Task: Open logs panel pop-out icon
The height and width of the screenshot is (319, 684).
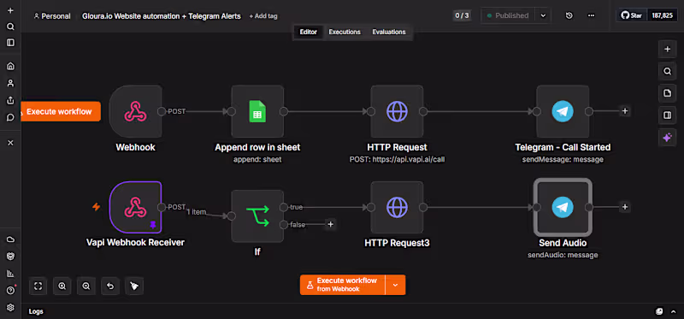Action: click(659, 311)
